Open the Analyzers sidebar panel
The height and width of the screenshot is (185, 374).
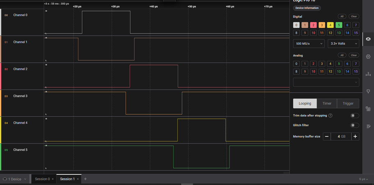368,56
